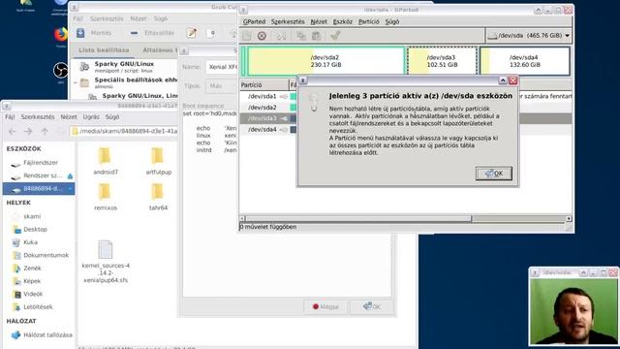Open the Nézet menu in GParted
Screen dimensions: 620x349
coord(319,21)
